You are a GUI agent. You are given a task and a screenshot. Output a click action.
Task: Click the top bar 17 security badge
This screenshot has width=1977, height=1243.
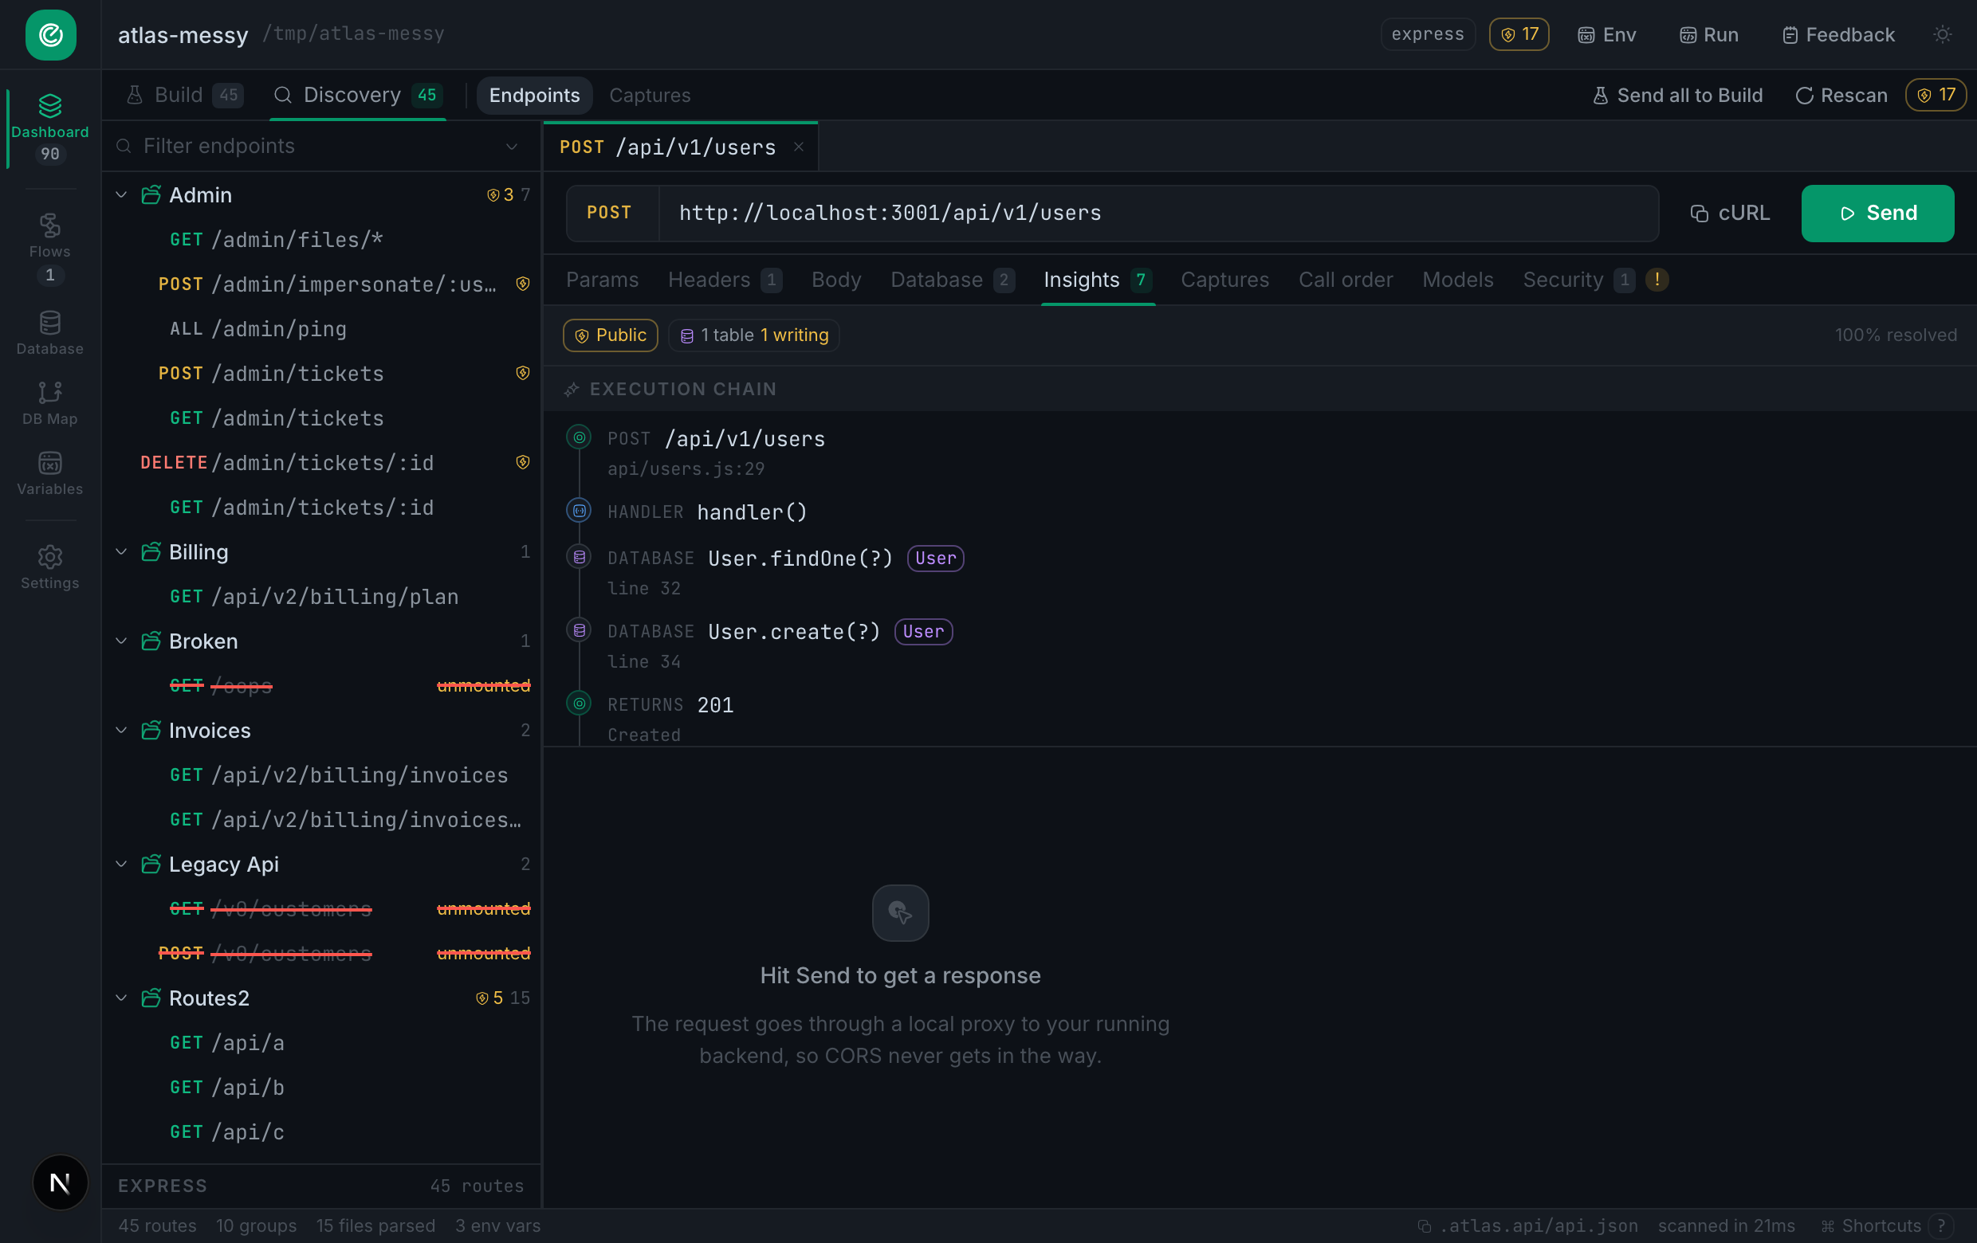coord(1519,34)
